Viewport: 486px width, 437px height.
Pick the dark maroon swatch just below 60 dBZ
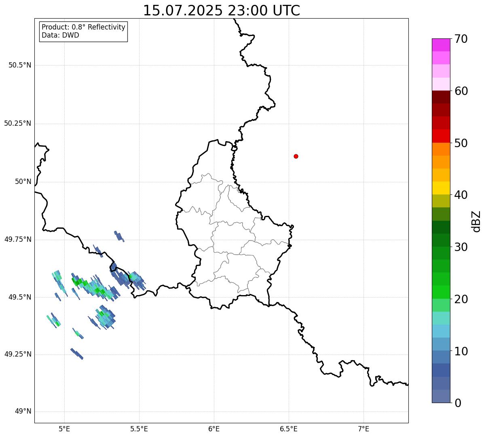(441, 97)
